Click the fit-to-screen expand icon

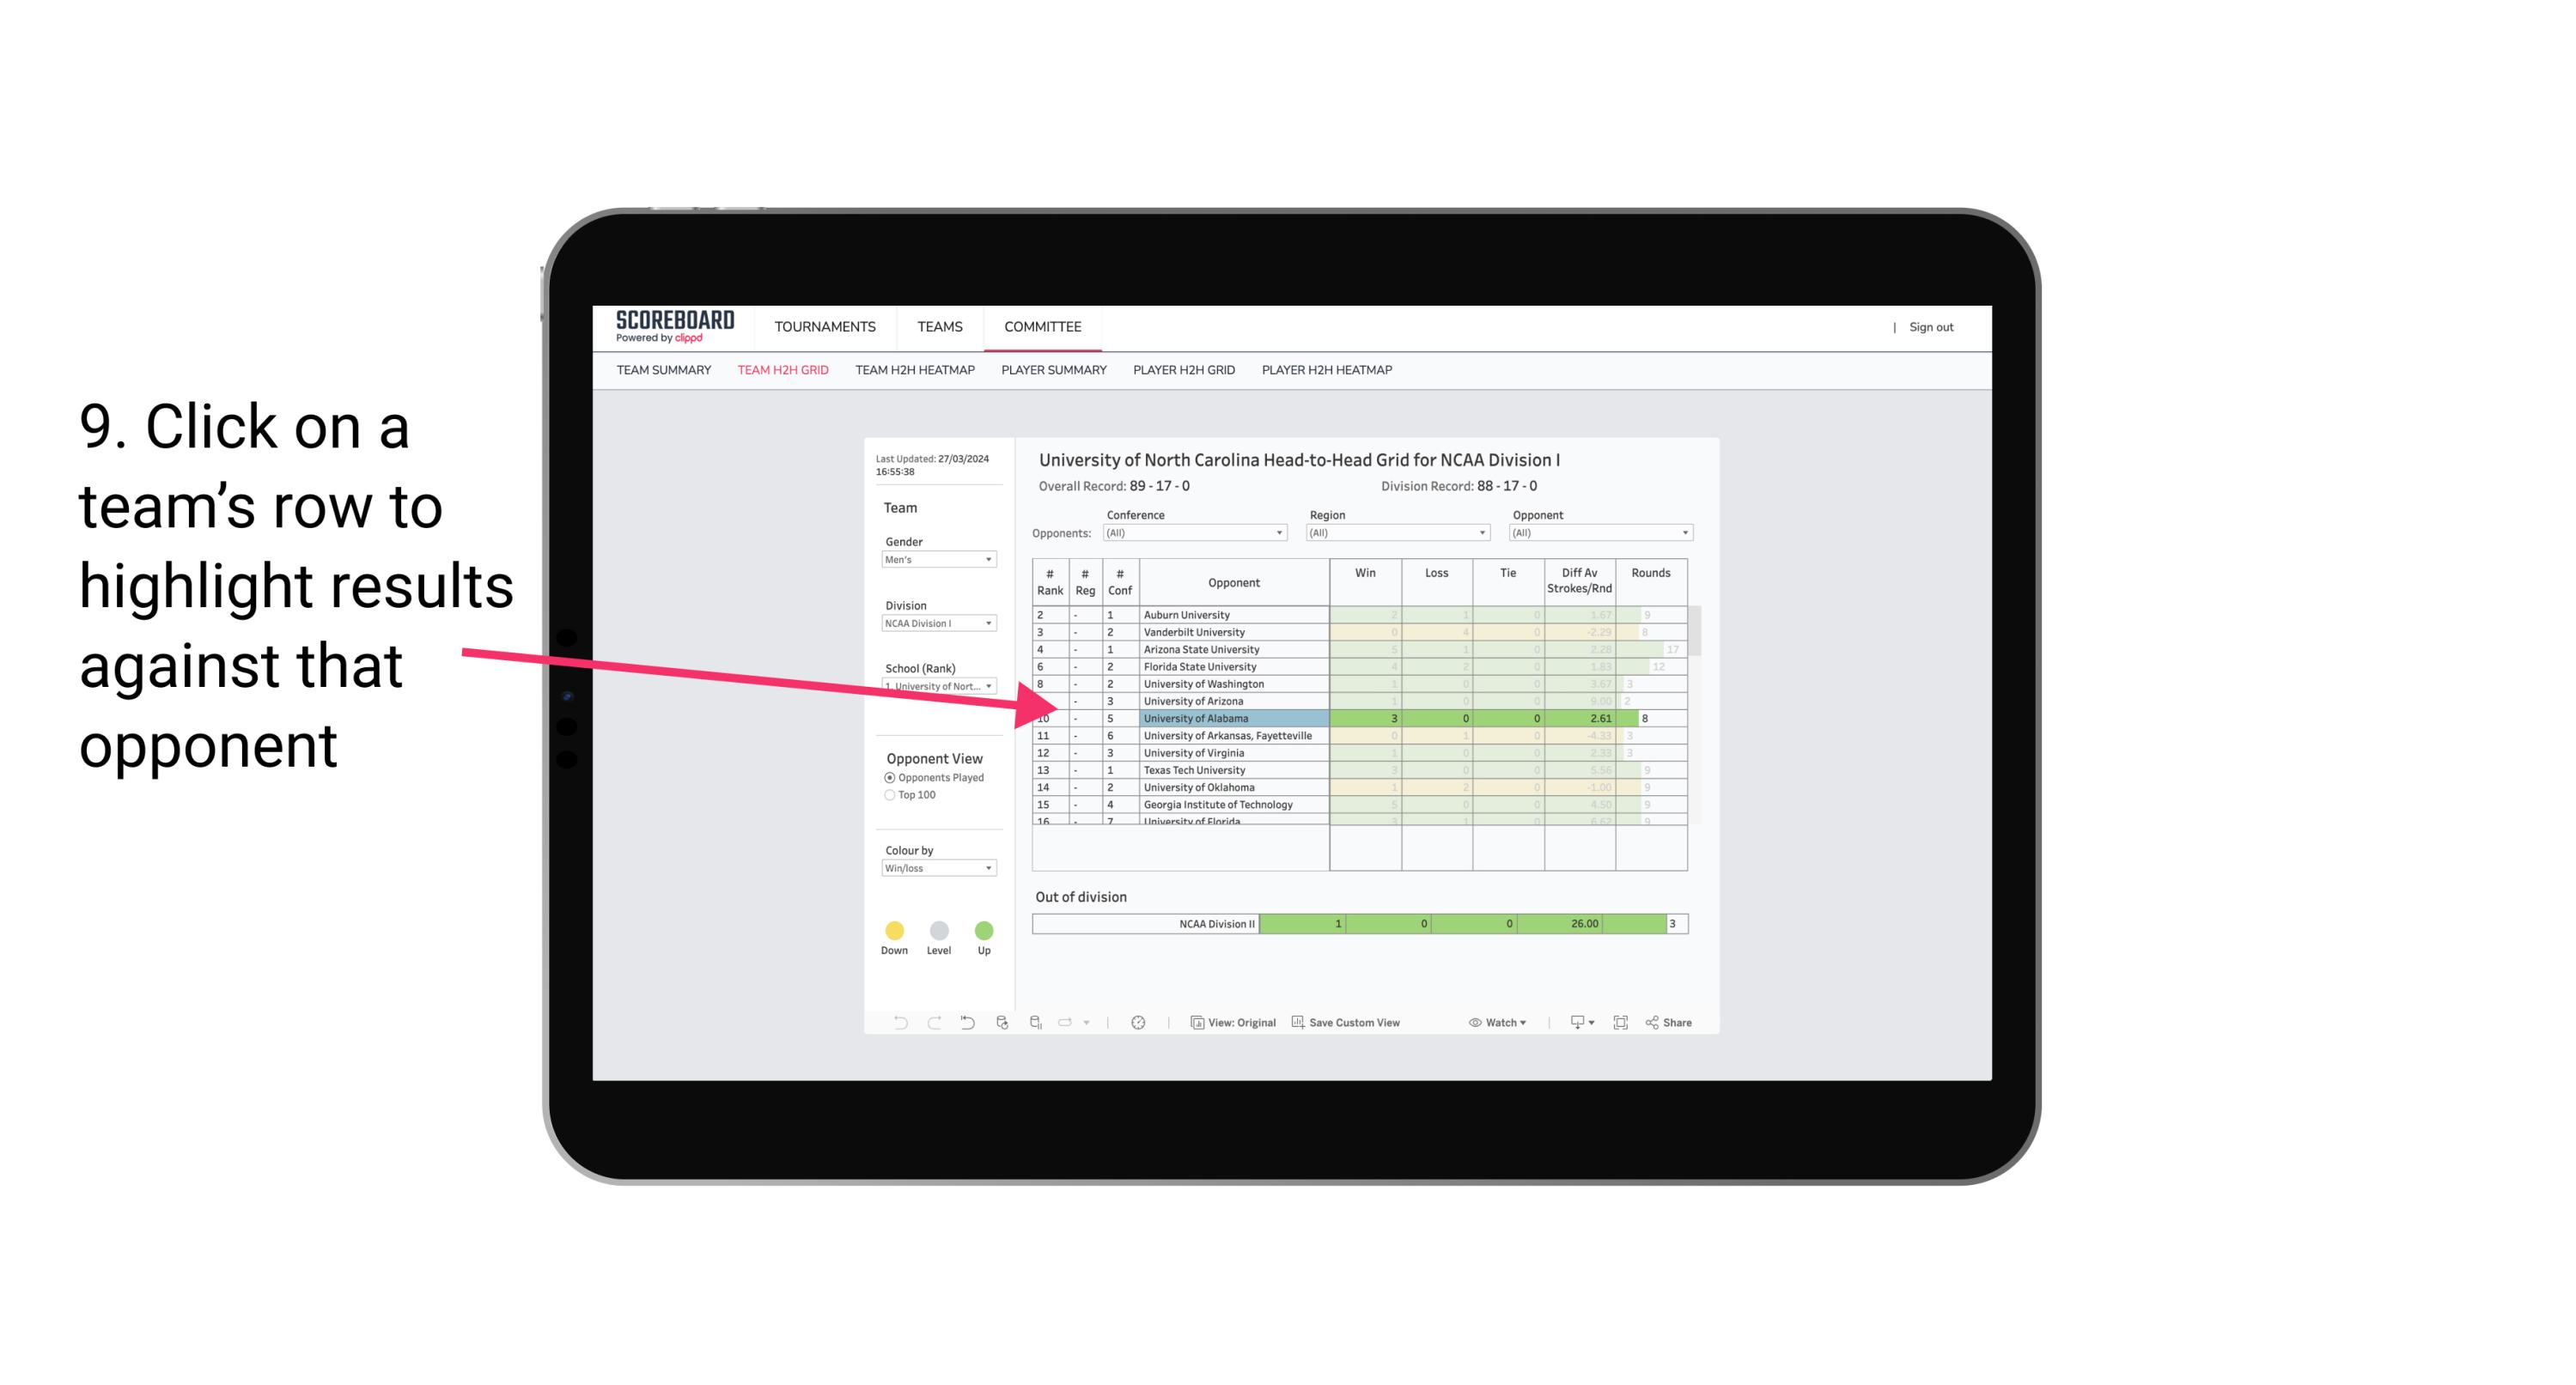tap(1623, 1024)
